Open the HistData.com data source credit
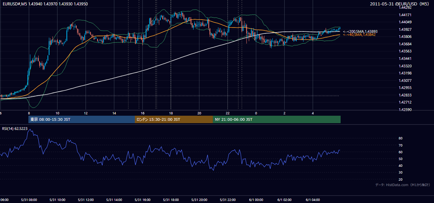The width and height of the screenshot is (434, 203). coord(403,185)
